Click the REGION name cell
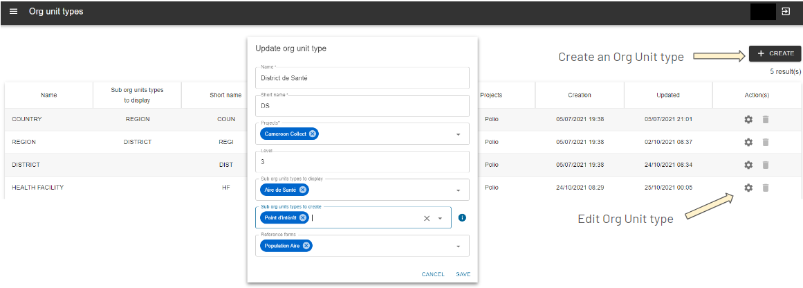The image size is (803, 288). tap(23, 142)
